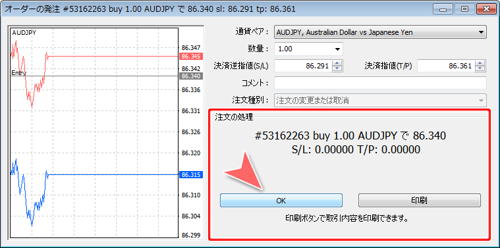This screenshot has height=248, width=500.
Task: Click the OK button
Action: 281,201
